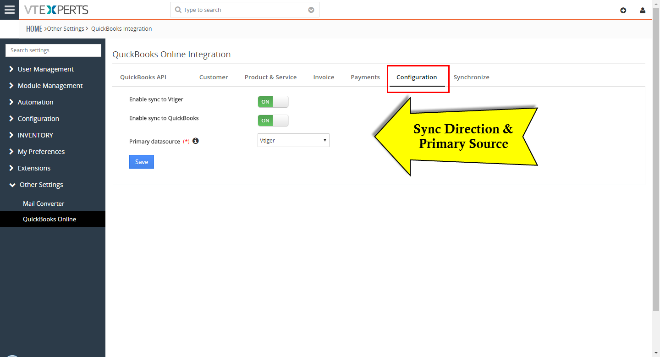The height and width of the screenshot is (357, 660).
Task: Click the 'QuickBooks Online Integration' heading
Action: (171, 55)
